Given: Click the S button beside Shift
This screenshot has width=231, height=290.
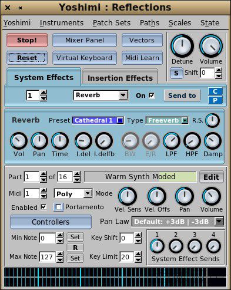Looking at the screenshot, I should click(x=176, y=73).
